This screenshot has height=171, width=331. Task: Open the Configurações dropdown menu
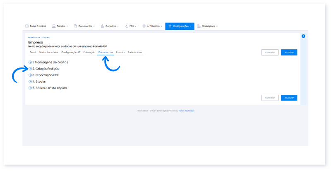point(180,26)
